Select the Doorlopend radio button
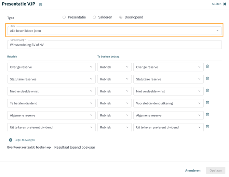 click(121, 17)
